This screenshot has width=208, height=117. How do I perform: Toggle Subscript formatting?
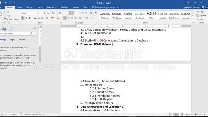coord(39,18)
